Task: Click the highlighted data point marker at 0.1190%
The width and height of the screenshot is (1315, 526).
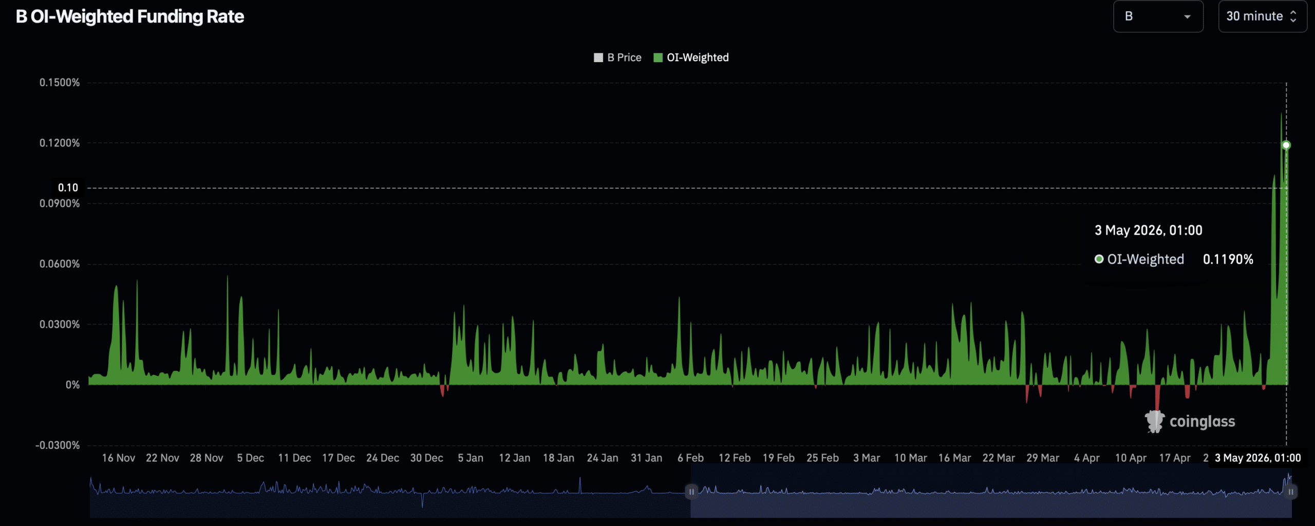Action: [1286, 145]
